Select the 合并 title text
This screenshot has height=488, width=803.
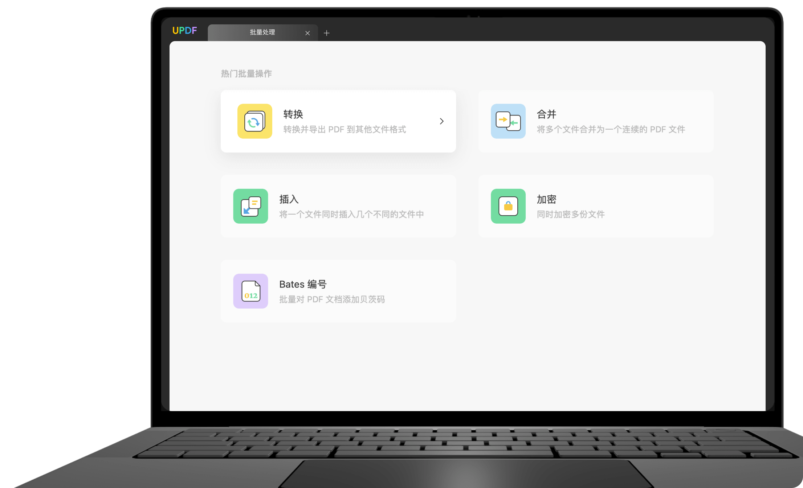coord(546,114)
